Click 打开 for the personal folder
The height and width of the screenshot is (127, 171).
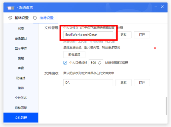point(142,35)
